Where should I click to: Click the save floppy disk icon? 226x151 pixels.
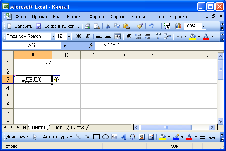pos(39,26)
